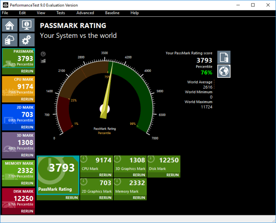Viewport: 276px width, 223px height.
Task: Select the 3D MARK 1308 sidebar tile
Action: (x=19, y=142)
